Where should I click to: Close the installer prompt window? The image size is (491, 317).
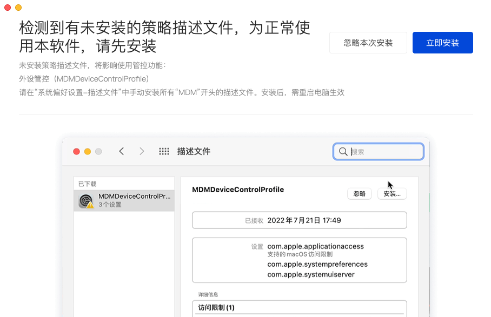[8, 8]
